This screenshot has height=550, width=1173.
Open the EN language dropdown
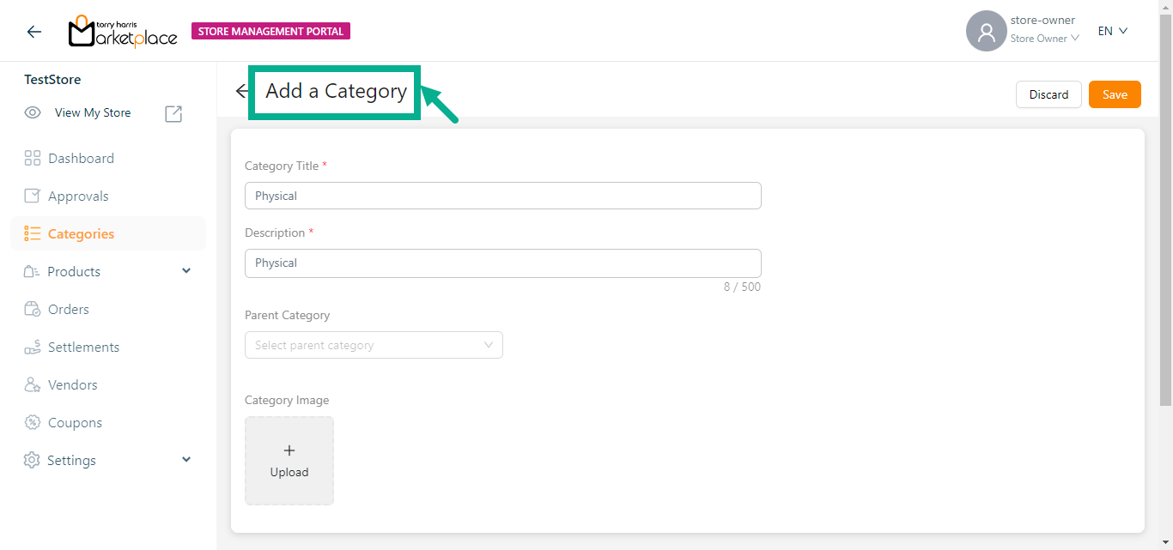click(1112, 31)
